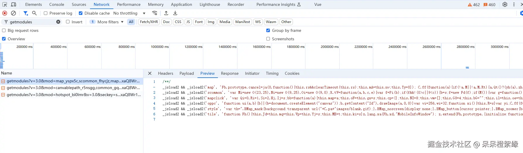The image size is (523, 153).
Task: Select the inspect element picker icon
Action: tap(5, 4)
